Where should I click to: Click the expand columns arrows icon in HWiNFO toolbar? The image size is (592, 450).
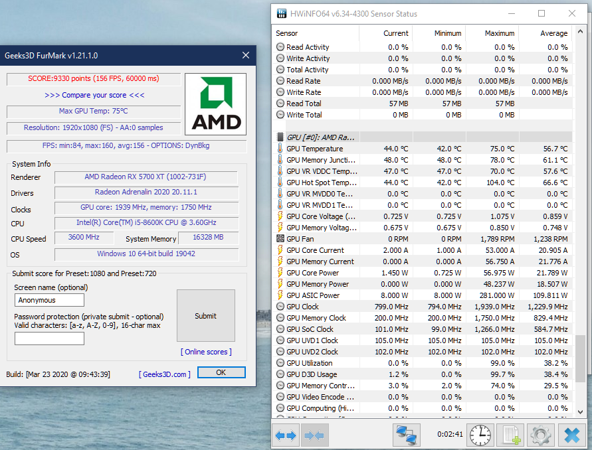point(286,435)
